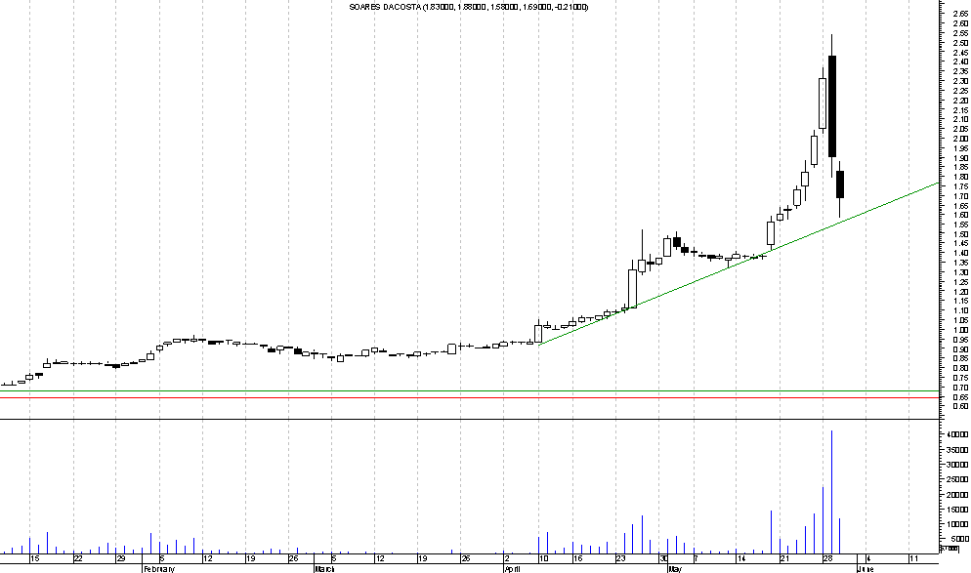Screen dimensions: 971x573
Task: Click the 20000 volume axis label
Action: [x=958, y=494]
